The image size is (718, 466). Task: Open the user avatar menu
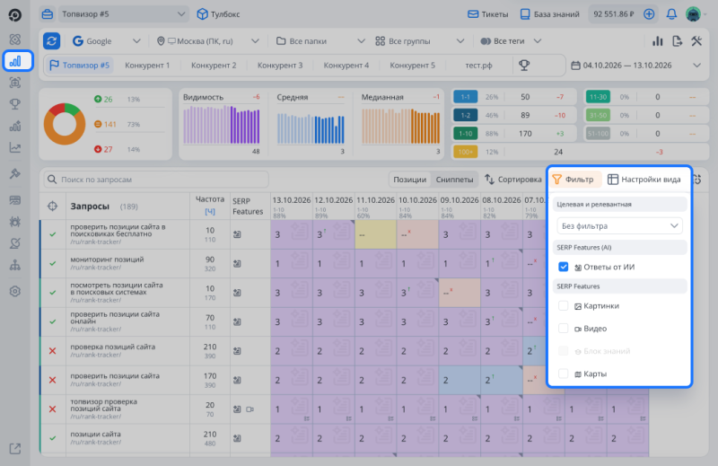coord(693,14)
